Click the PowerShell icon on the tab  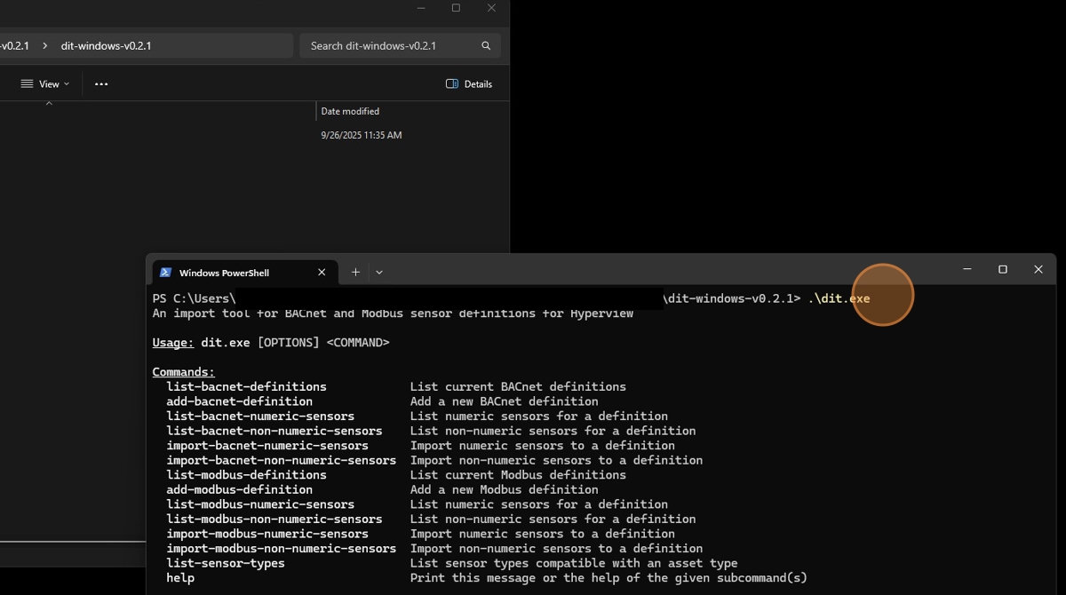point(166,273)
